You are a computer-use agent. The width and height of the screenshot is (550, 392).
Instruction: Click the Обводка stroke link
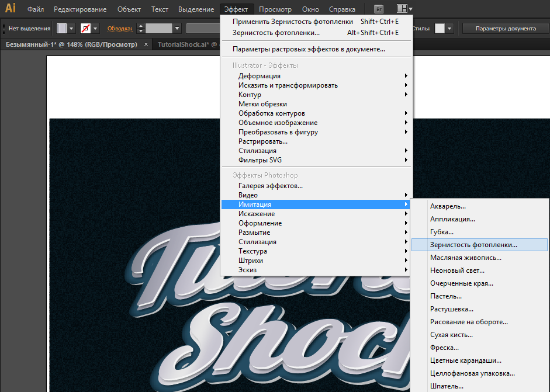click(120, 29)
